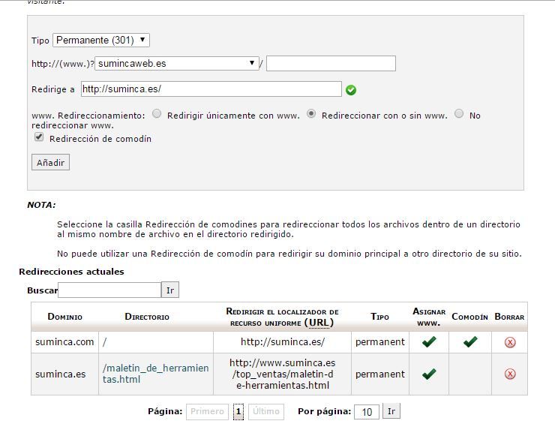Click the Redirecciones actuales heading

click(71, 272)
